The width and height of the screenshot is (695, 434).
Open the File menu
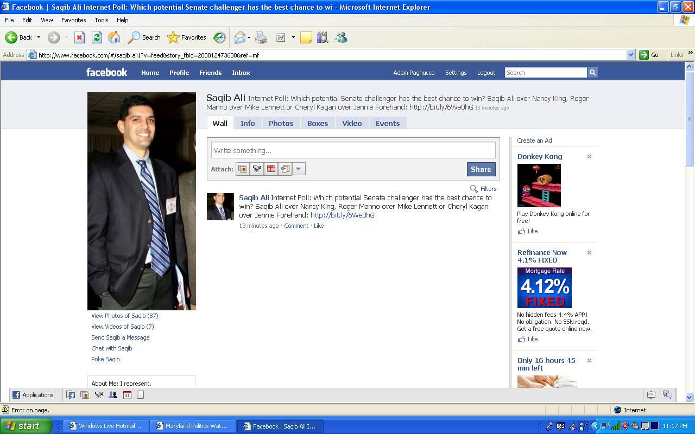(9, 20)
